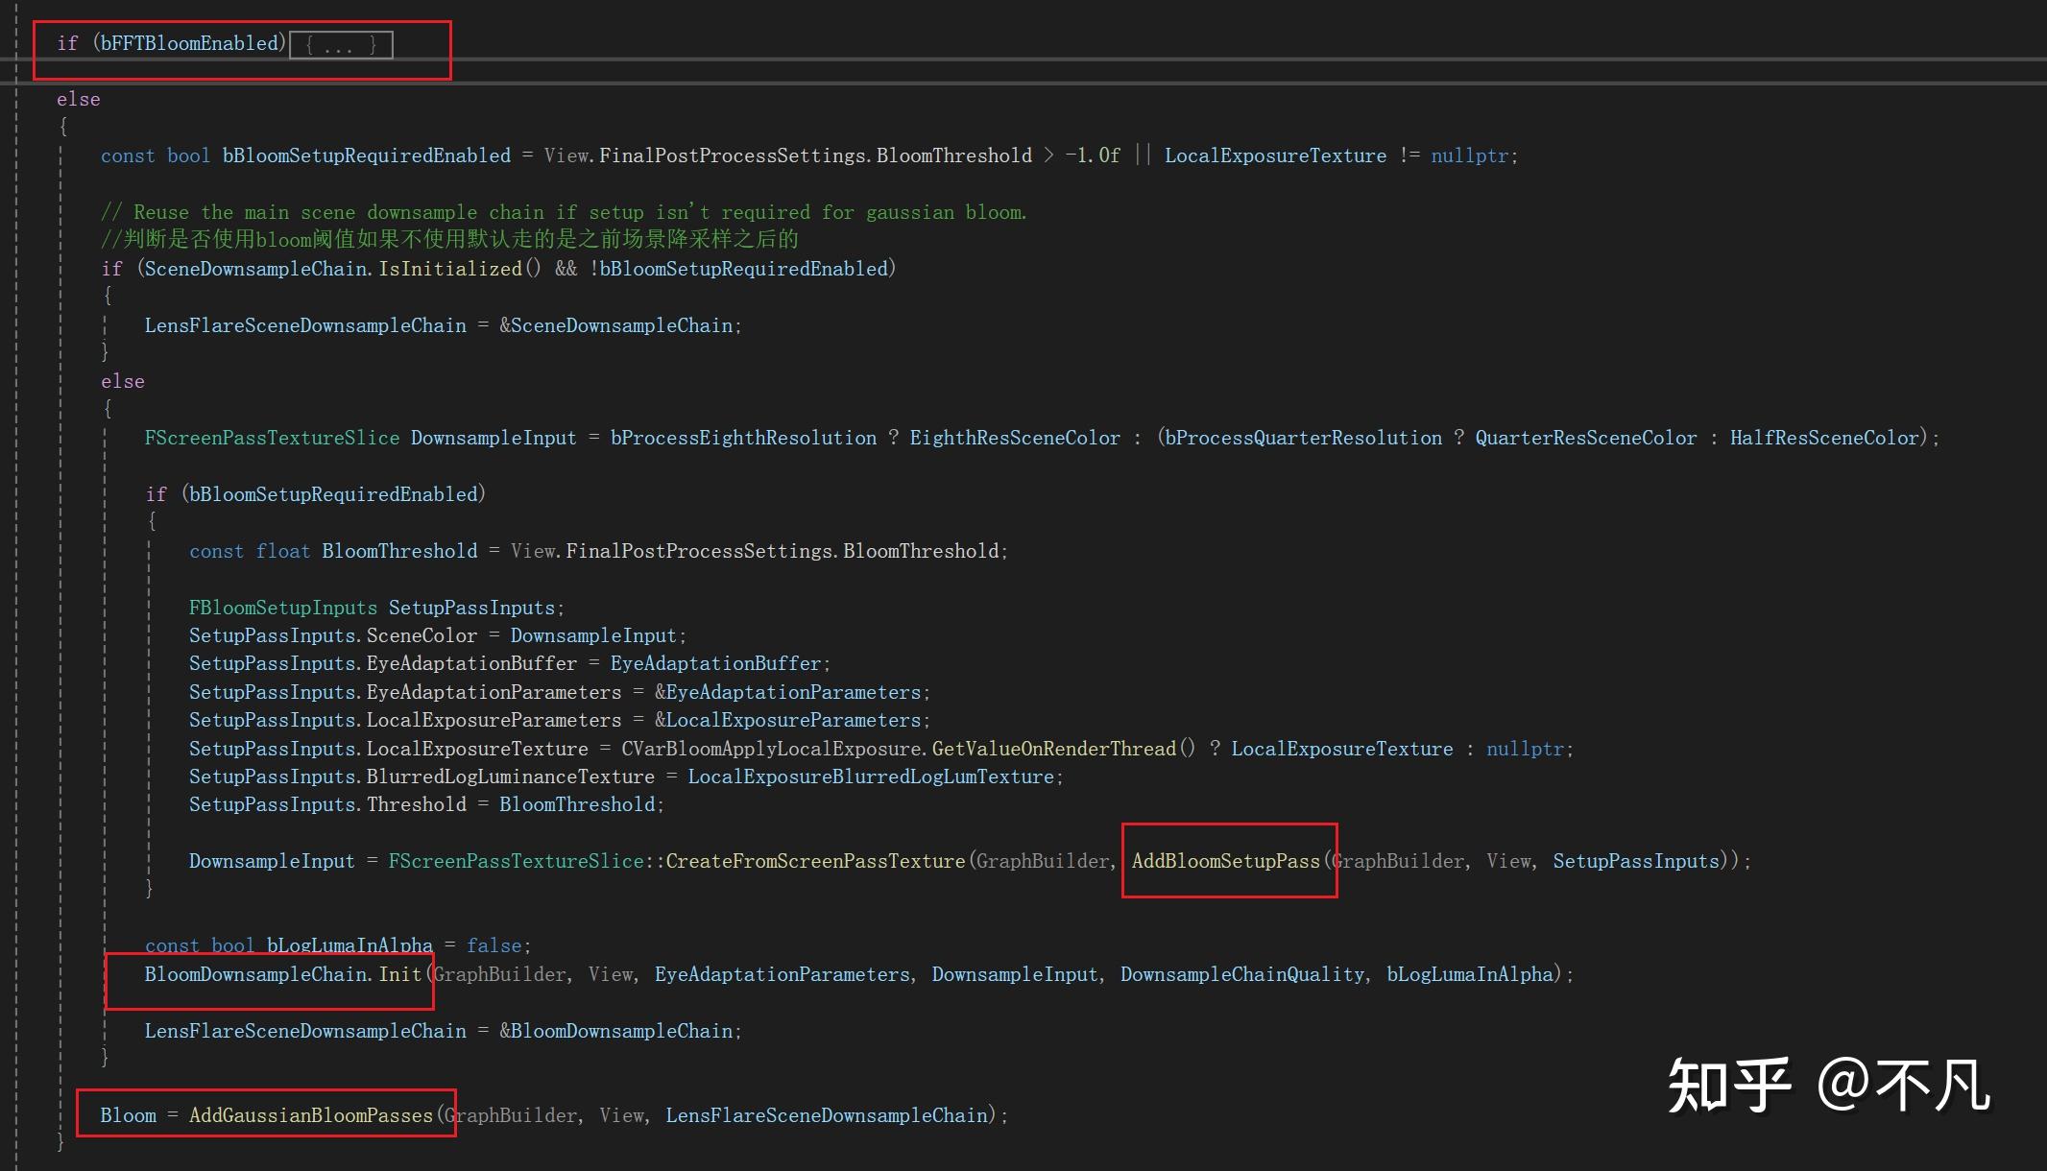Click the QuarterResSceneColor identifier
The height and width of the screenshot is (1171, 2047).
[1585, 438]
